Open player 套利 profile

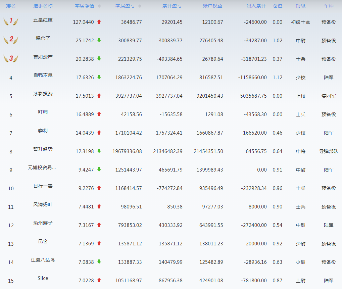(43, 131)
